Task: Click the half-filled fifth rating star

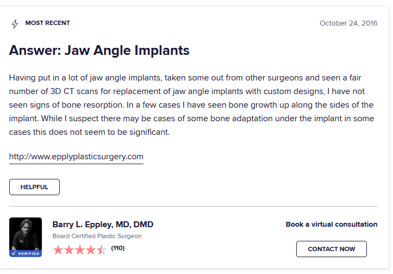Action: 102,250
